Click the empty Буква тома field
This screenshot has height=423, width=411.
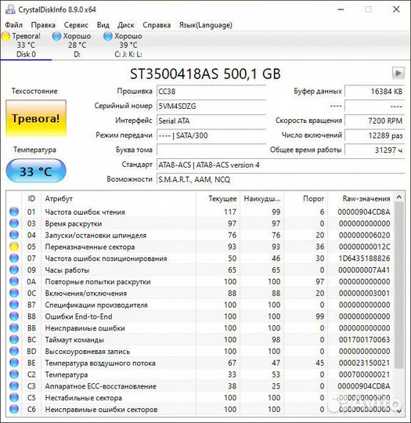coord(211,150)
